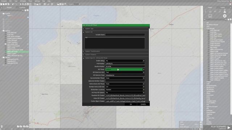
Task: Select the Logic Entities sub-mode icon
Action: (x=210, y=16)
